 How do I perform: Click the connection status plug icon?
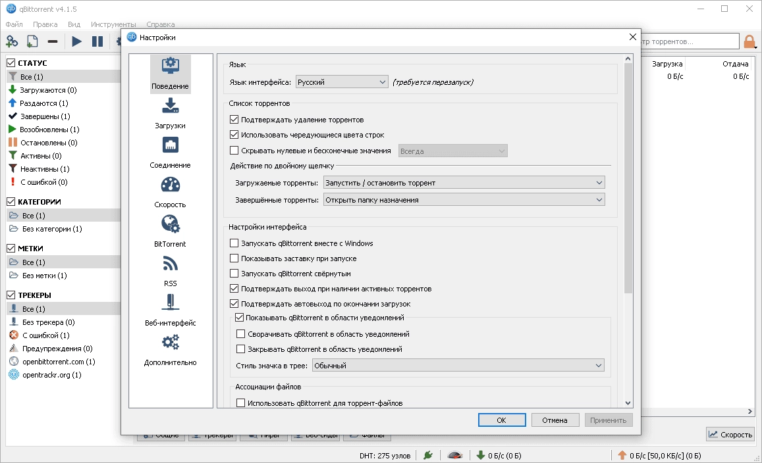(x=428, y=455)
